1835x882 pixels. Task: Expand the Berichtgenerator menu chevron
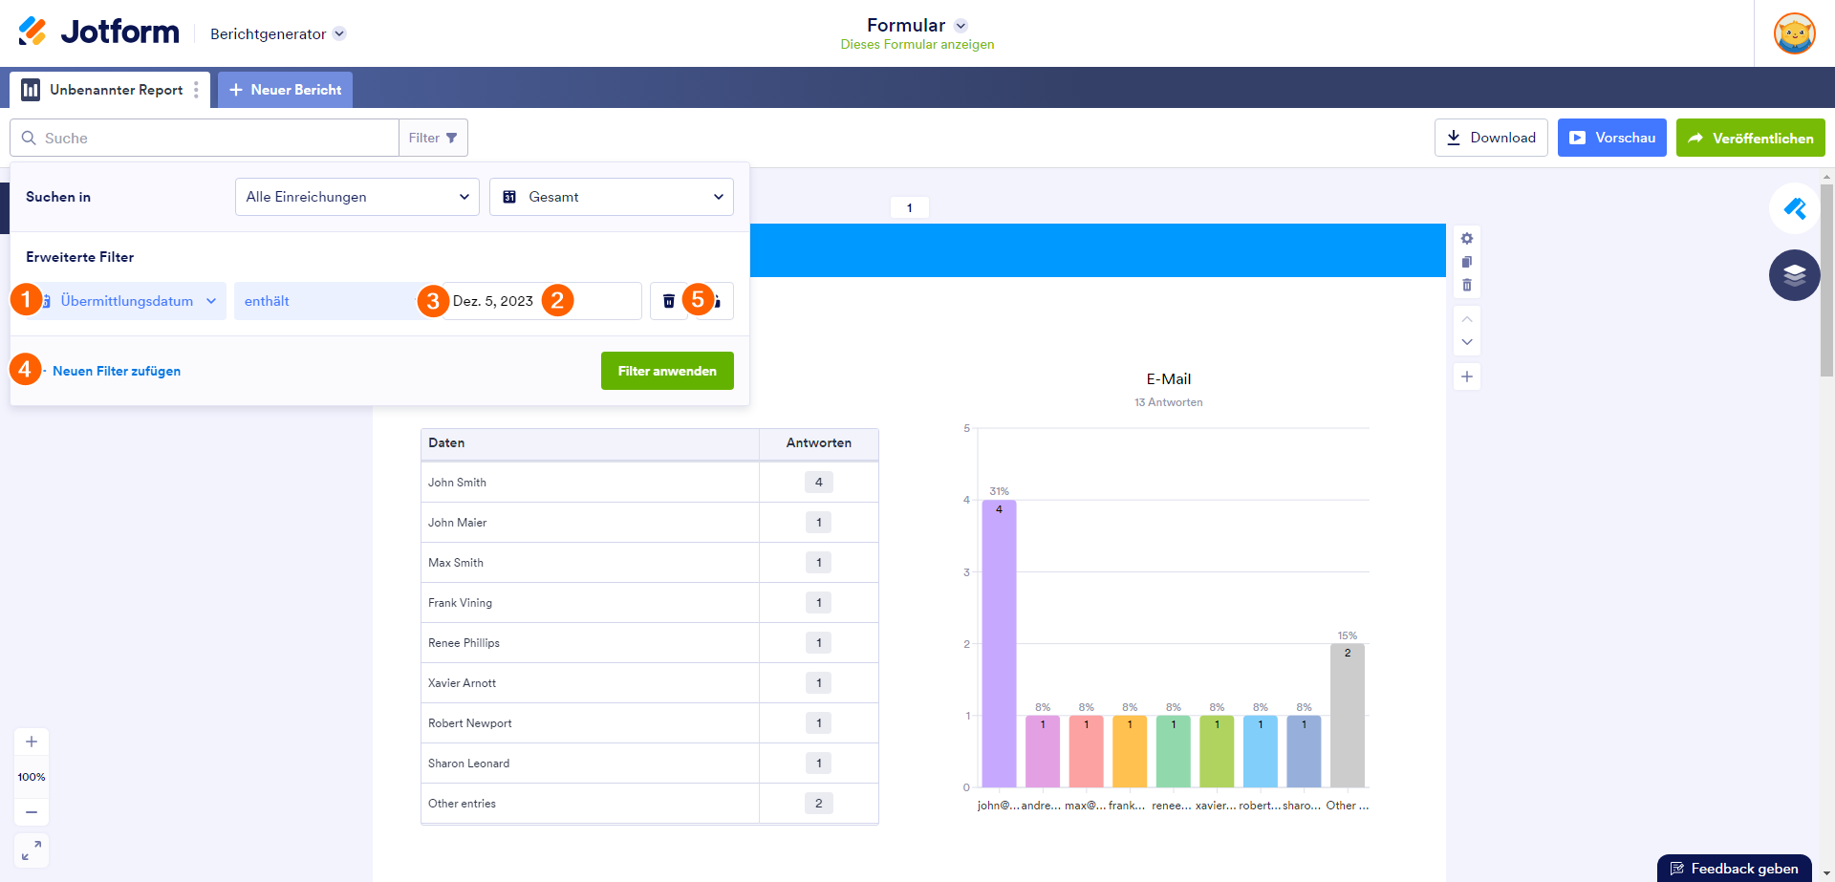(x=339, y=33)
